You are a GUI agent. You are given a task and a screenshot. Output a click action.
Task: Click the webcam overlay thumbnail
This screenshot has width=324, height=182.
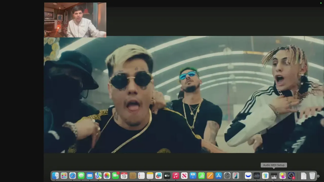tap(75, 20)
